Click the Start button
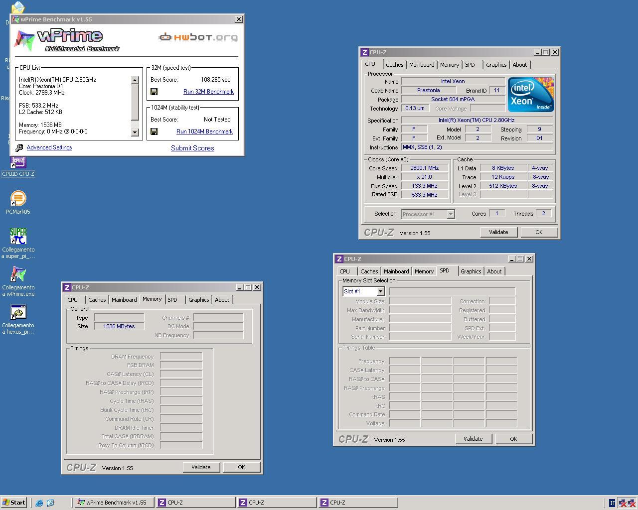 (14, 503)
